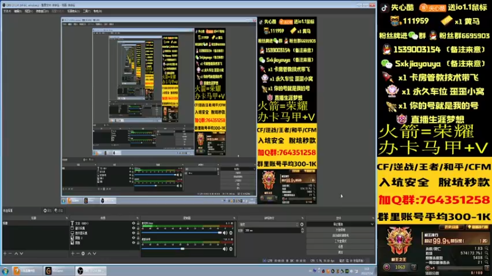
Task: Move scene down using the Scenes panel down arrow
Action: [x=22, y=253]
